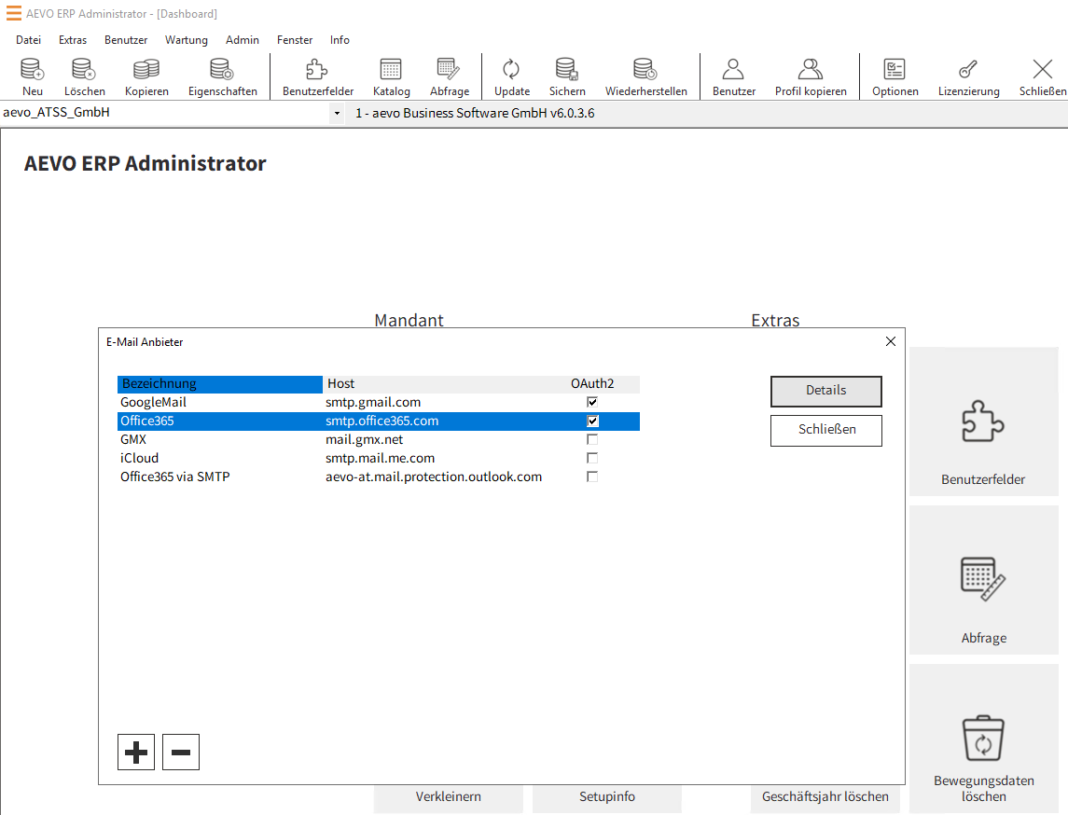The image size is (1068, 815).
Task: Click the Sichern backup icon
Action: coord(566,75)
